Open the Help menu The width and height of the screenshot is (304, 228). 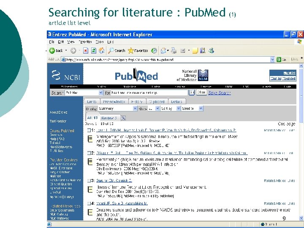point(111,42)
